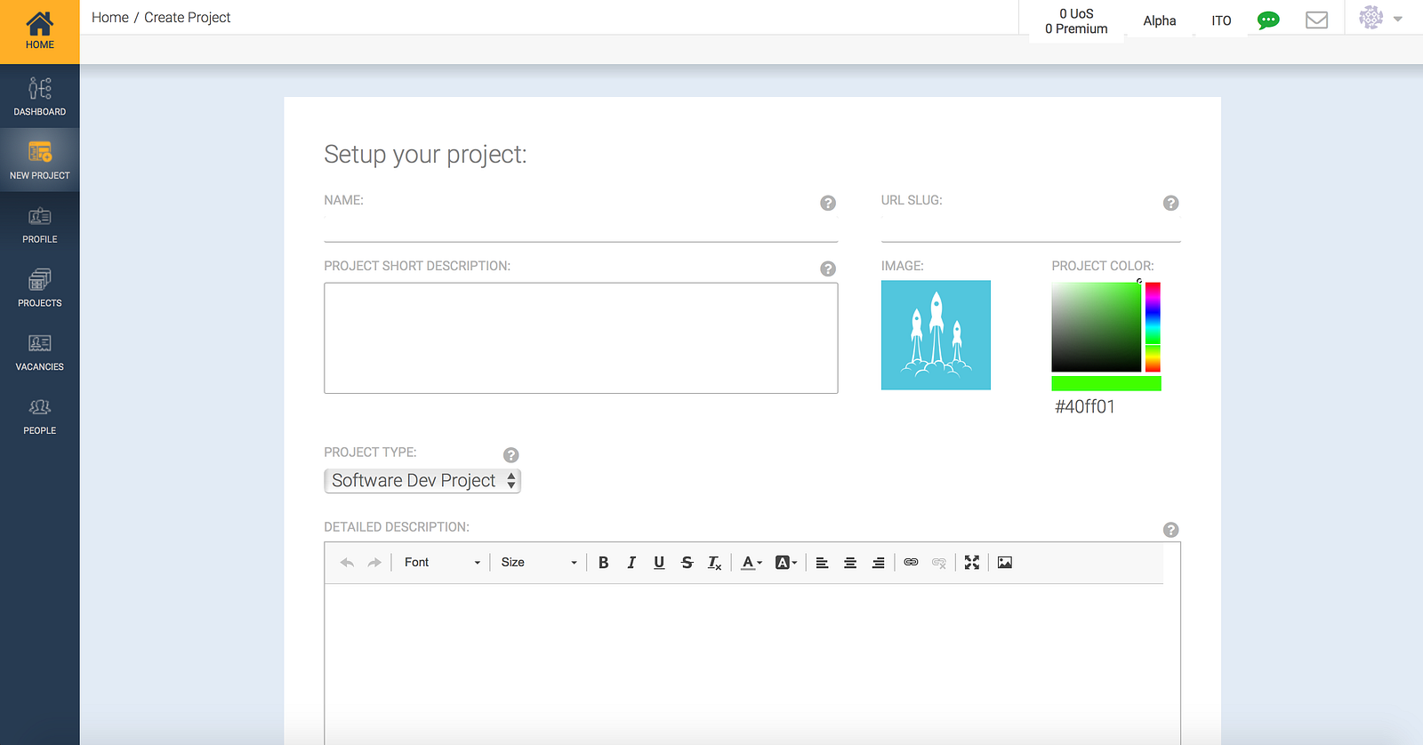The height and width of the screenshot is (745, 1423).
Task: Toggle italic formatting
Action: pyautogui.click(x=631, y=563)
